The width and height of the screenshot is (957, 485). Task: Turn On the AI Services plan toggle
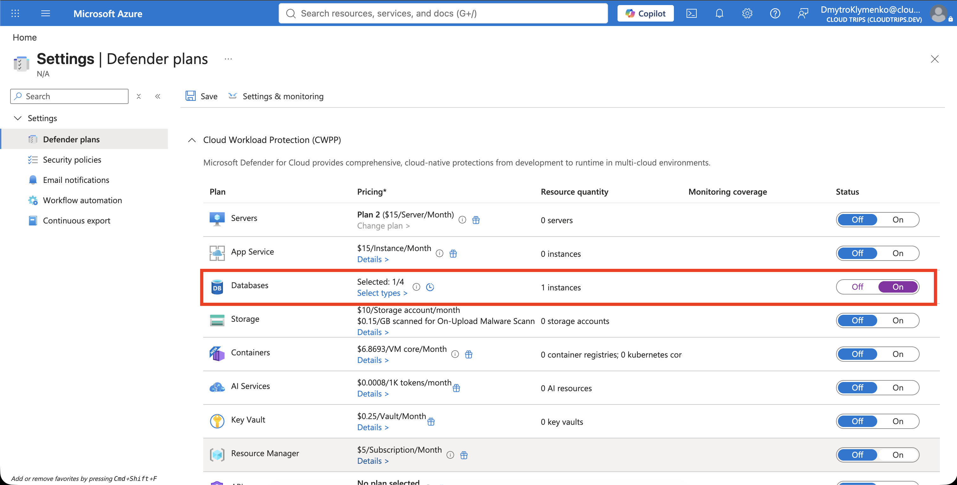click(897, 388)
